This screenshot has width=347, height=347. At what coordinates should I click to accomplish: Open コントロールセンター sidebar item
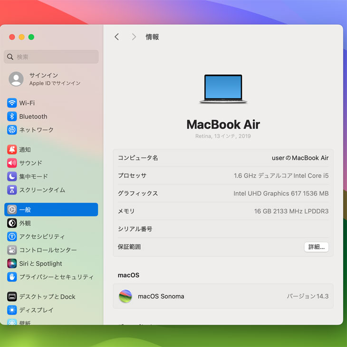pos(48,250)
